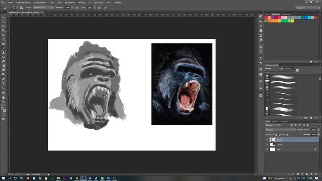The image size is (322, 181).
Task: Select the Horizontal Type tool
Action: coord(3,84)
